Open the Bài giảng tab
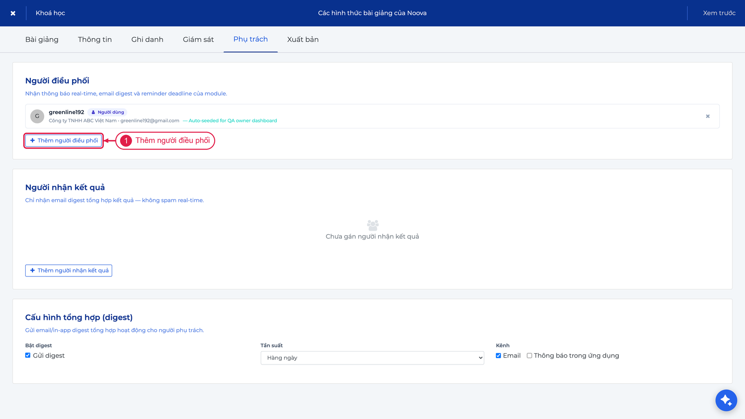The width and height of the screenshot is (745, 419). (x=42, y=40)
